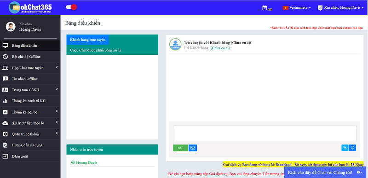Click the Xử lý dữ liệu theo lô cloud icon

coord(6,123)
